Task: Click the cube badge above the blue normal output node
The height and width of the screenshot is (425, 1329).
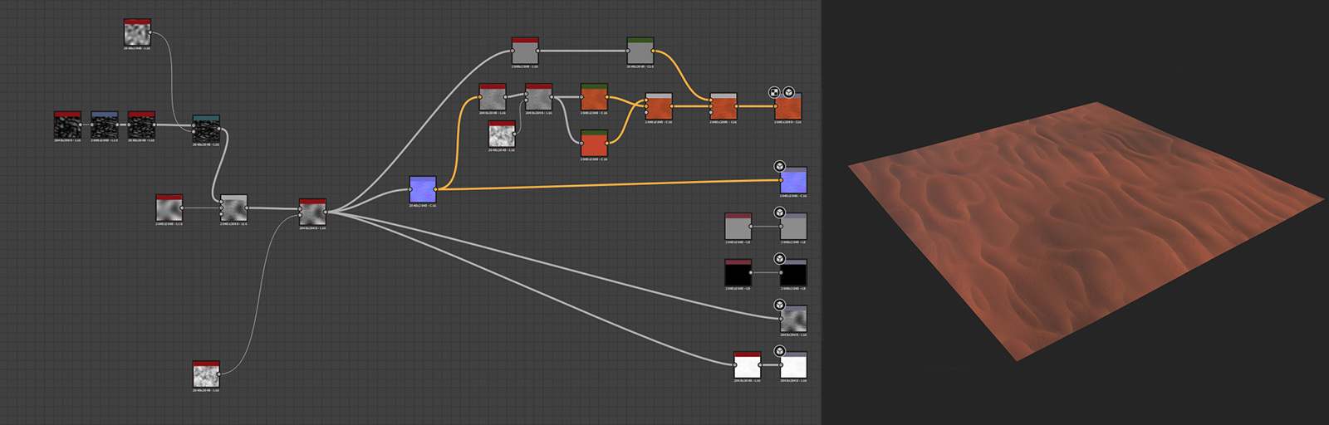Action: click(x=780, y=166)
